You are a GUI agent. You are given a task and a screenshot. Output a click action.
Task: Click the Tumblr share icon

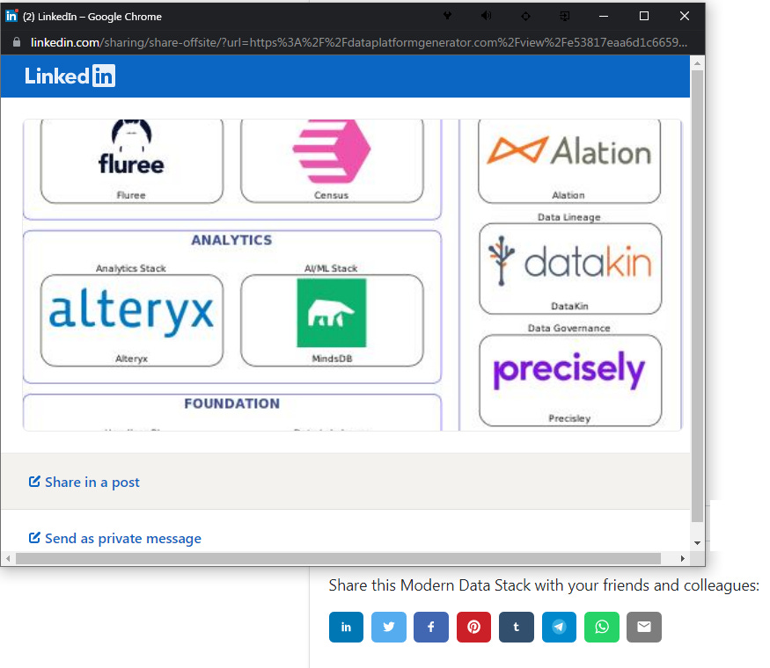(516, 627)
